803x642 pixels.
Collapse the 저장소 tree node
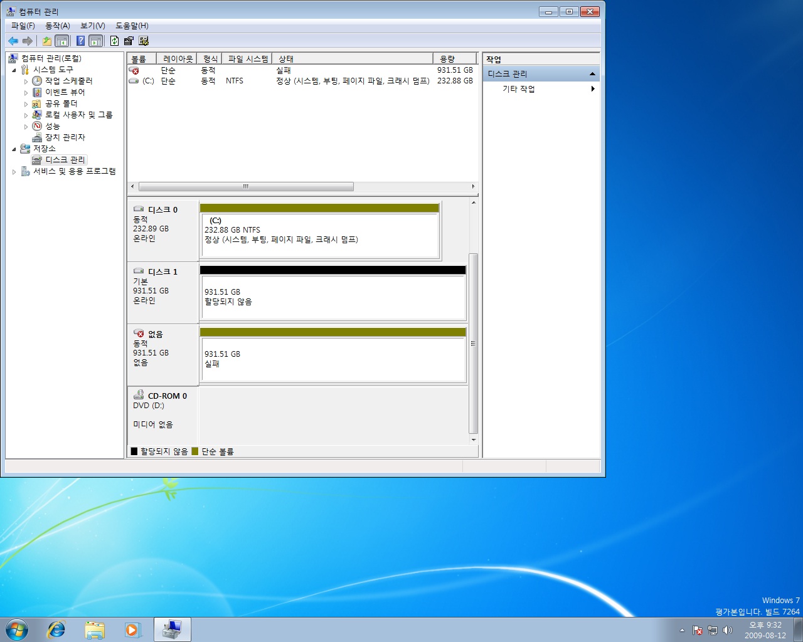click(14, 149)
